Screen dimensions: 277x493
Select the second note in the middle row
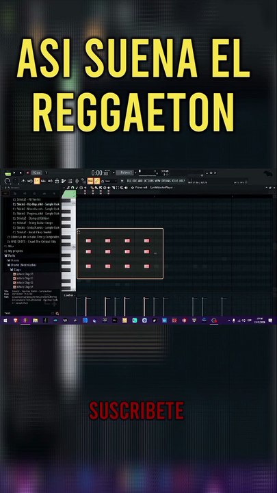click(x=108, y=251)
